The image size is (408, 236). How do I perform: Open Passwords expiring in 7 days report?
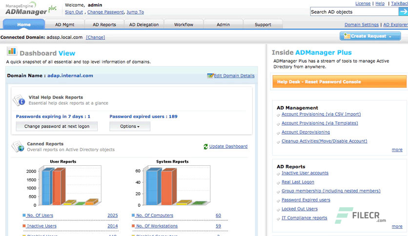tap(53, 117)
